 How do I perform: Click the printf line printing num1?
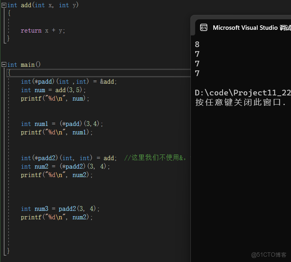57,132
